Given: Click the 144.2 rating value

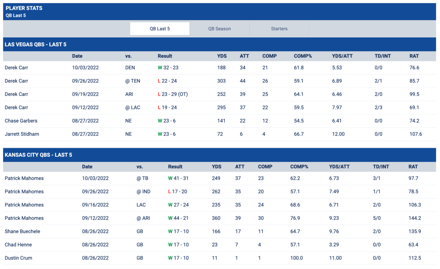Looking at the screenshot, I should (x=415, y=218).
